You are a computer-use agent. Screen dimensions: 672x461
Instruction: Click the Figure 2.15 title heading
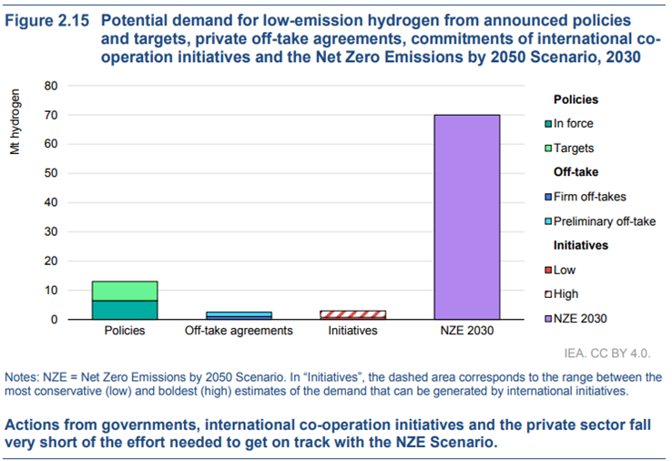(47, 20)
